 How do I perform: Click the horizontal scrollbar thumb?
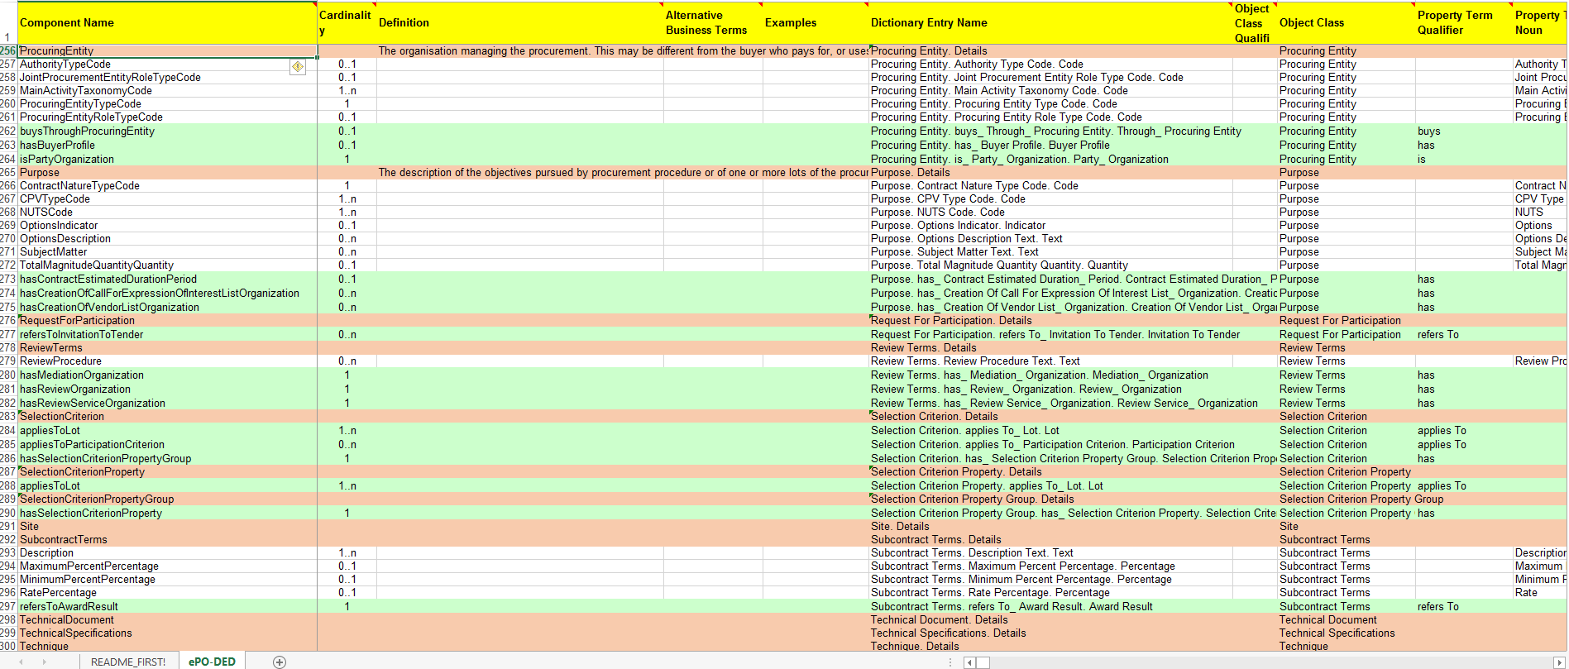pos(983,662)
